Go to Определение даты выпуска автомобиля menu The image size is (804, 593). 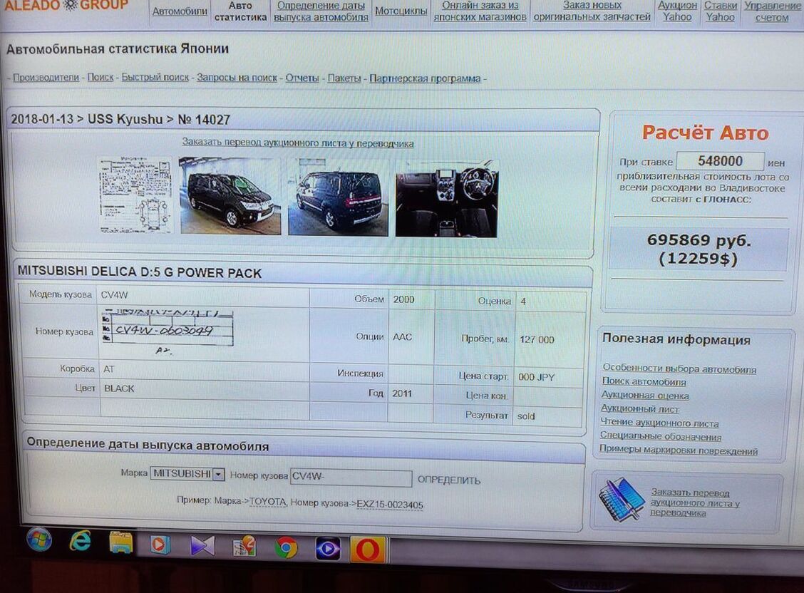pos(321,11)
